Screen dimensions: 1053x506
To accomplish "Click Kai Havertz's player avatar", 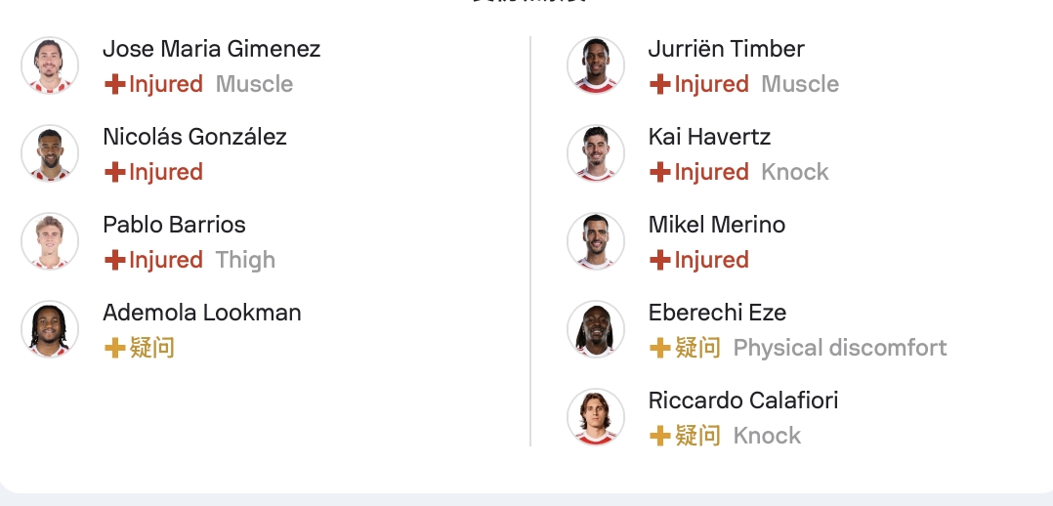I will tap(596, 153).
